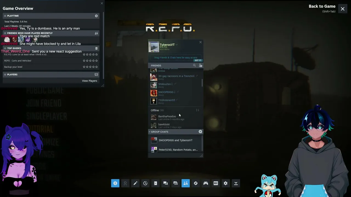Screen dimensions: 351x197
Task: Click the Add a Friend icon
Action: (200, 65)
